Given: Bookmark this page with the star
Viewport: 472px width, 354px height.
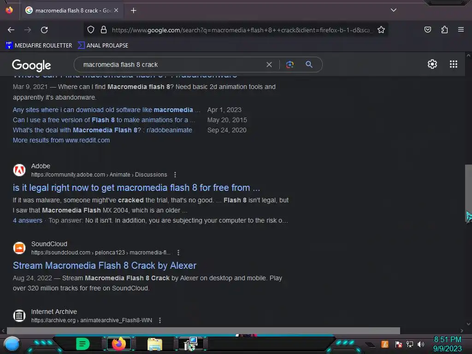Looking at the screenshot, I should pyautogui.click(x=381, y=30).
